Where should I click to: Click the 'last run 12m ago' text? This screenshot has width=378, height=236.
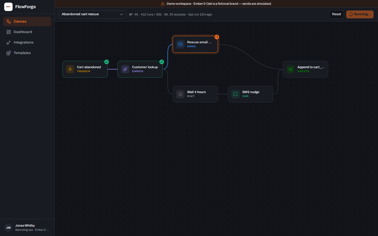tap(200, 14)
